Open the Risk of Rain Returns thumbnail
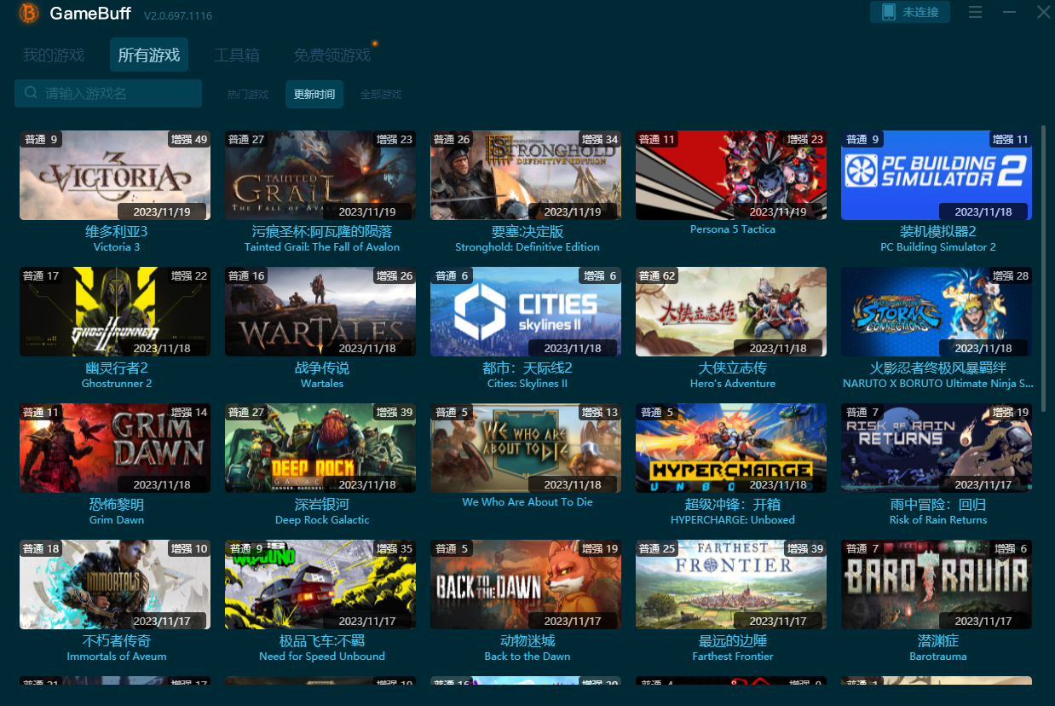Viewport: 1055px width, 706px height. [937, 448]
